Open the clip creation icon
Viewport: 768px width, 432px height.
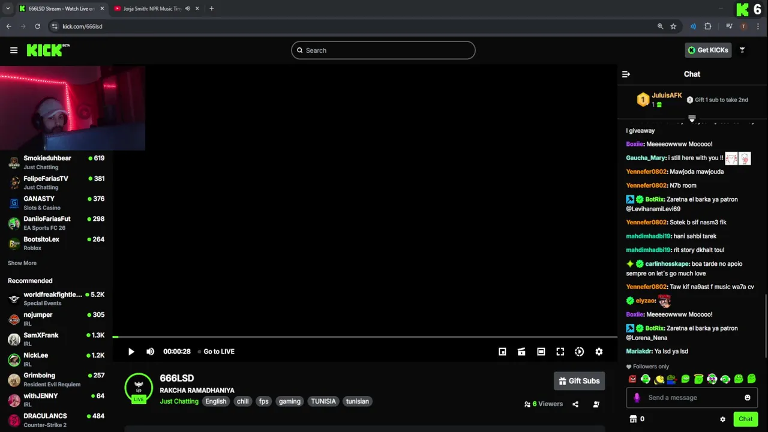point(521,352)
